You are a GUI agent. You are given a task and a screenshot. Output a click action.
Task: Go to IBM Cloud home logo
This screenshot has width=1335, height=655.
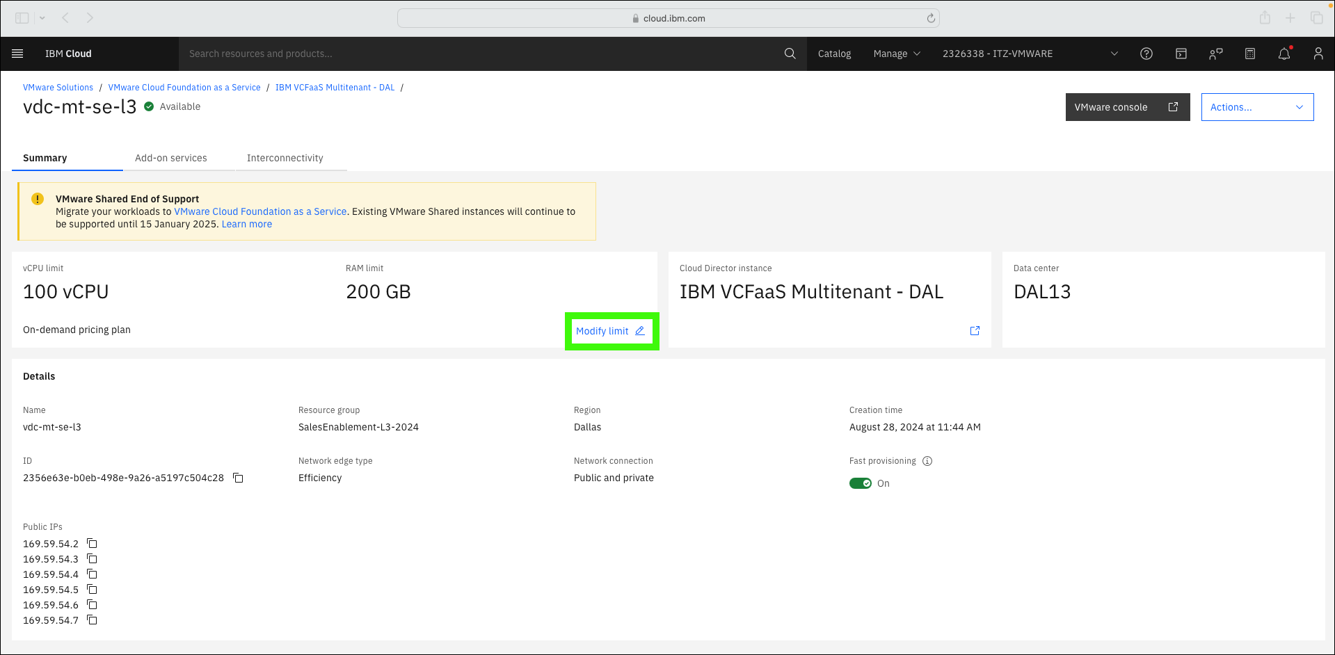pyautogui.click(x=68, y=54)
